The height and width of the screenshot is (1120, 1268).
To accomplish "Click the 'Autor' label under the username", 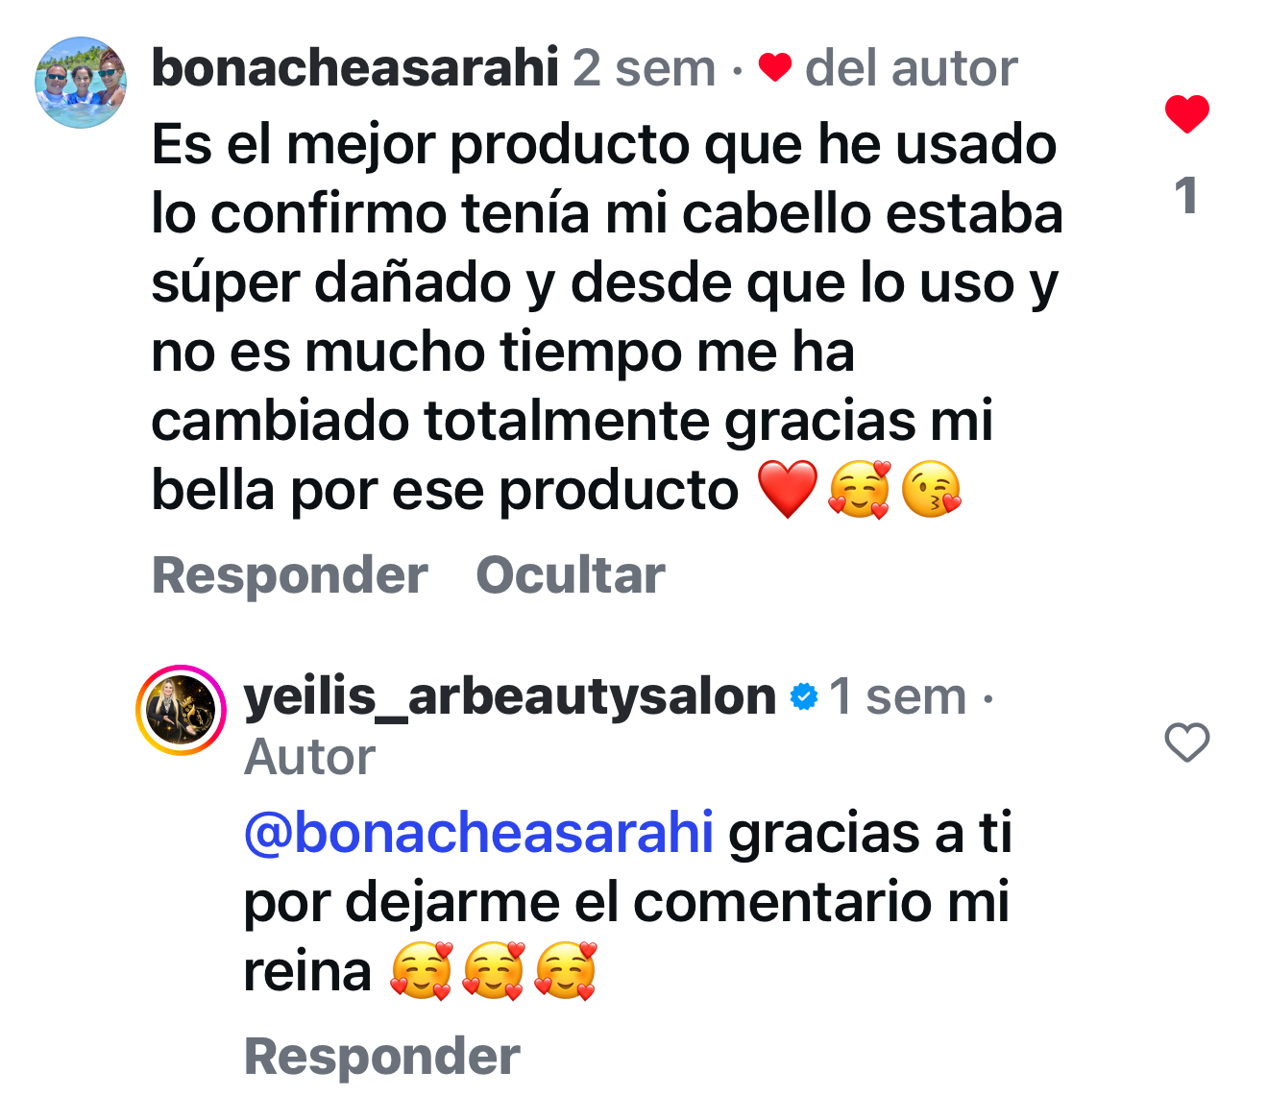I will pos(309,757).
